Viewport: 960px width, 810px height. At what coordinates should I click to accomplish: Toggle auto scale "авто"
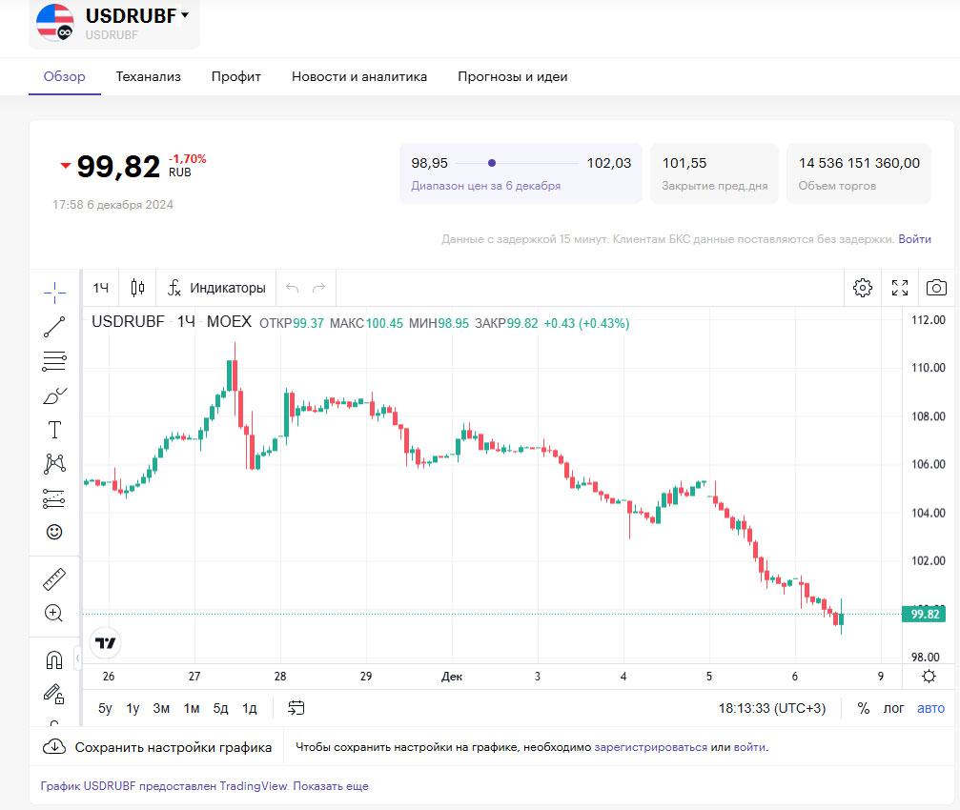930,708
